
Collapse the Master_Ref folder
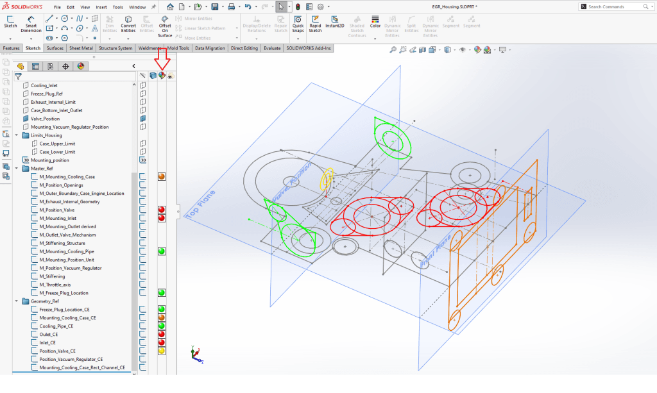17,169
